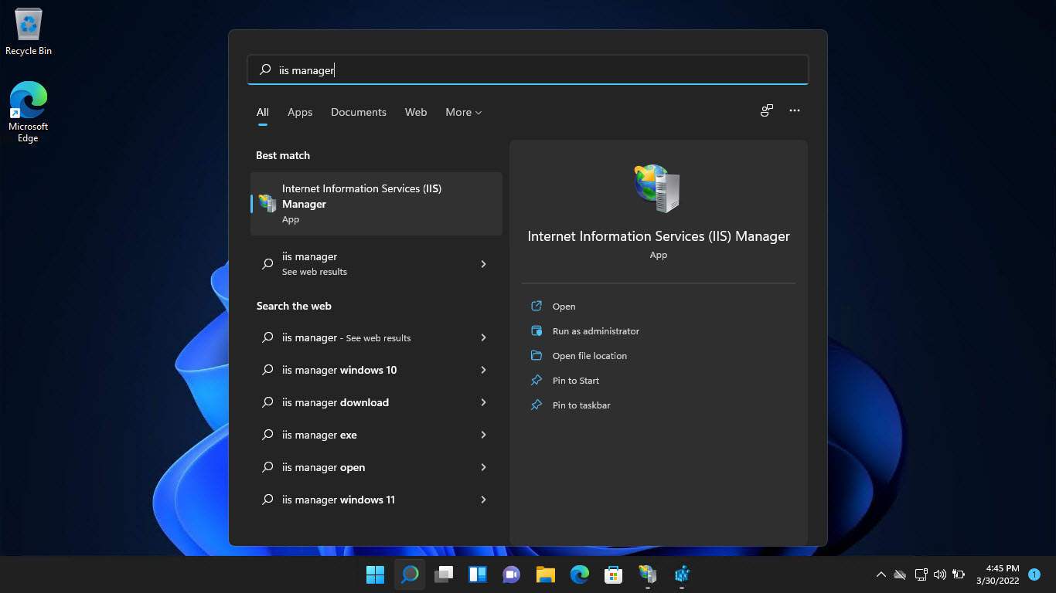
Task: Open the Recycle Bin on the desktop
Action: 28,28
